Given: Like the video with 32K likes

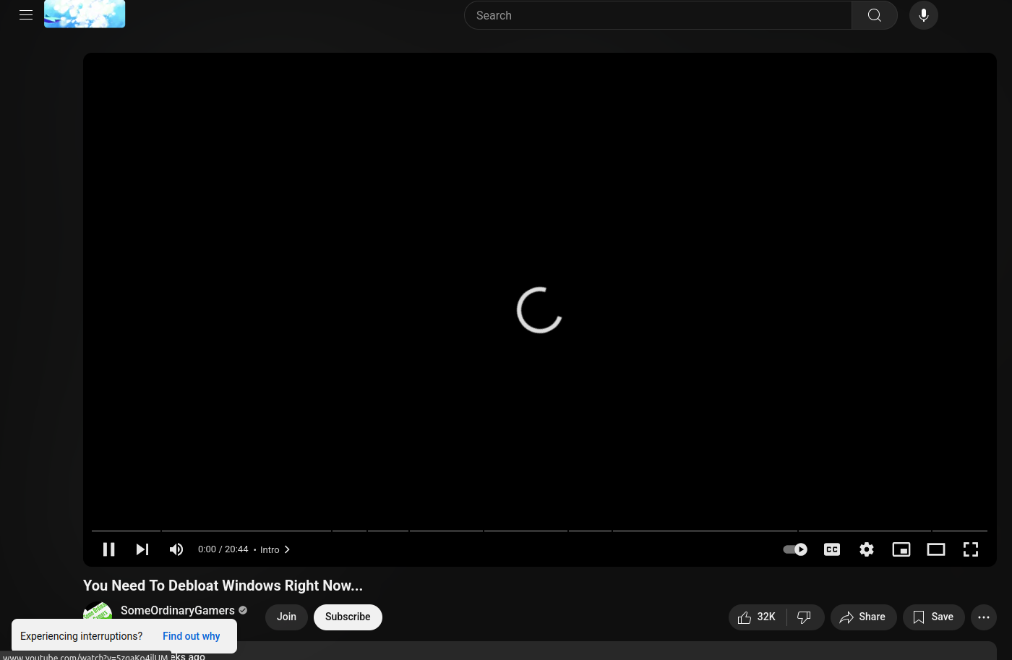Looking at the screenshot, I should coord(757,617).
